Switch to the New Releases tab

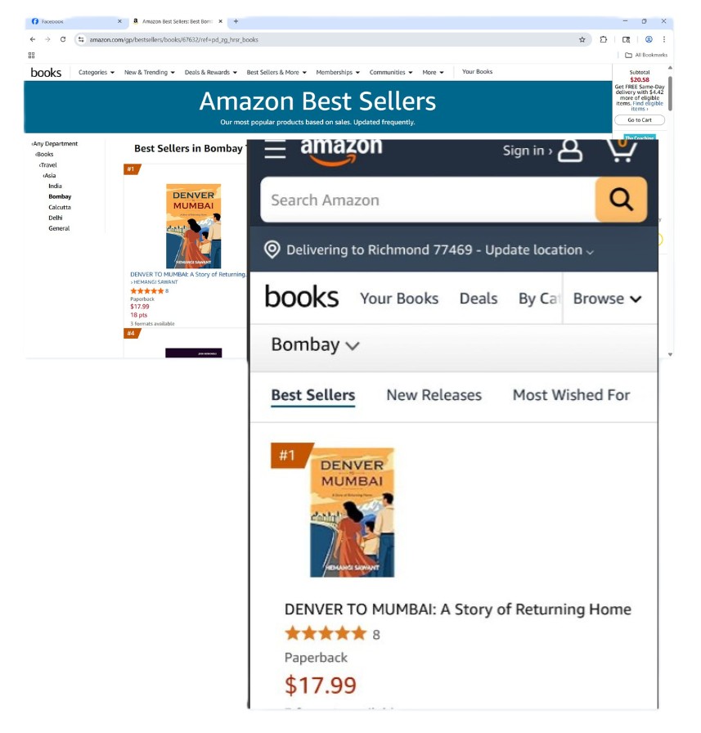pyautogui.click(x=434, y=395)
